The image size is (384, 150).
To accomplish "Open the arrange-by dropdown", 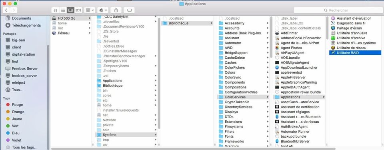I will [x=90, y=10].
